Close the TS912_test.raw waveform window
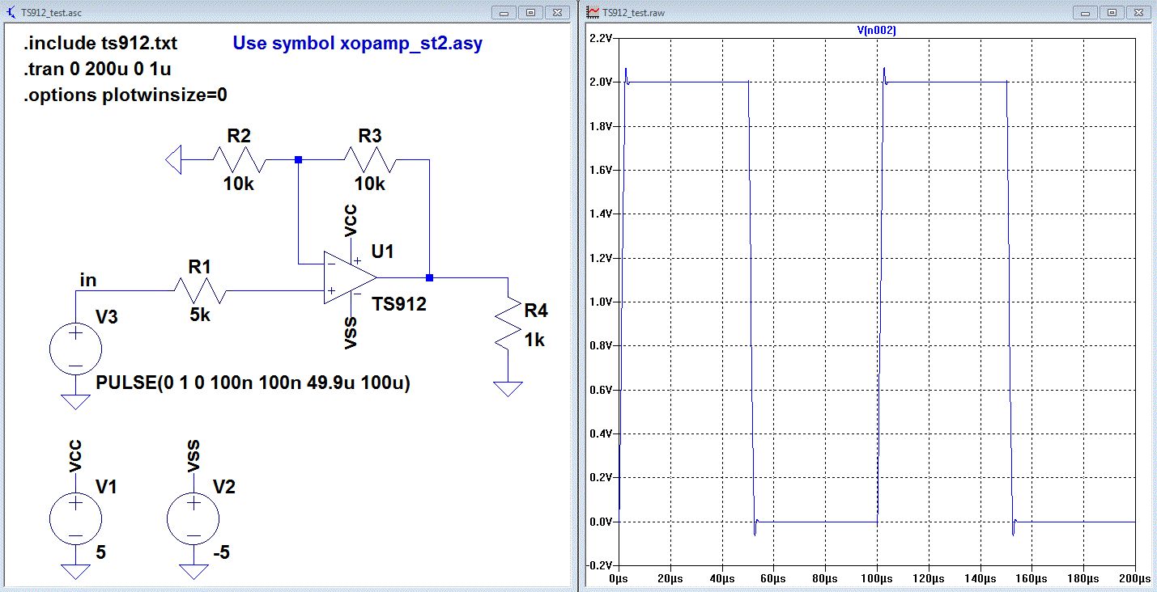The height and width of the screenshot is (592, 1157). [1137, 13]
